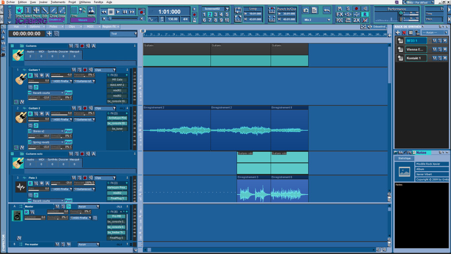Collapse the Guitares solo folder

point(12,154)
